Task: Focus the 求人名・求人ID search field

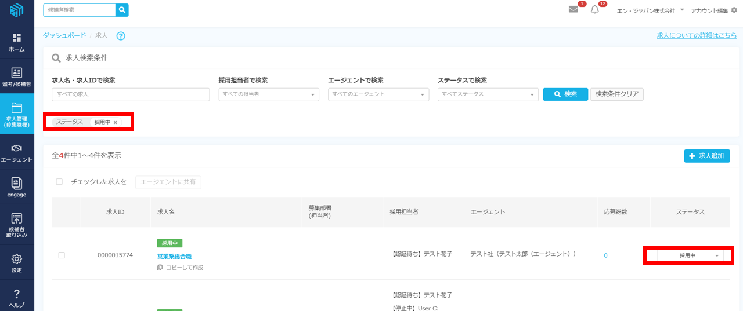Action: point(131,94)
